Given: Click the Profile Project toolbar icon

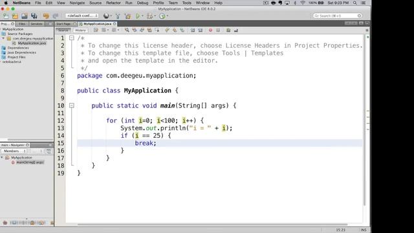Looking at the screenshot, I should coord(162,16).
